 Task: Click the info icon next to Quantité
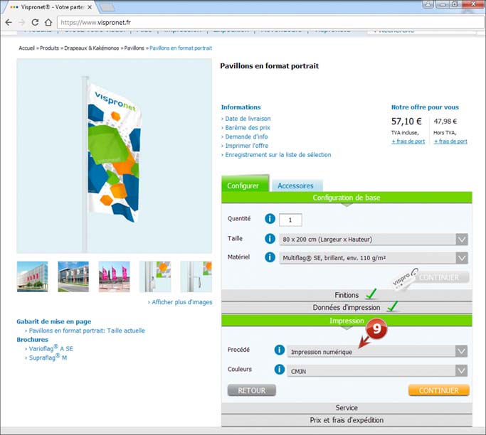(x=270, y=219)
